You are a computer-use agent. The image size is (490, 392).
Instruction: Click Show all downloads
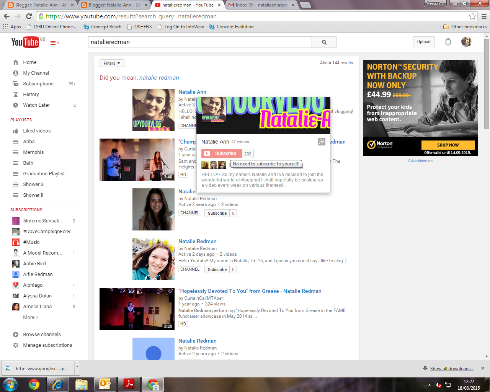(452, 369)
